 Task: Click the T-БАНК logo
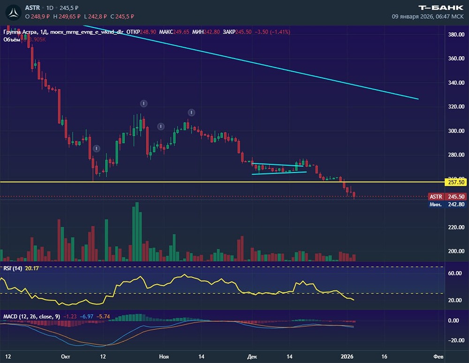pyautogui.click(x=440, y=8)
